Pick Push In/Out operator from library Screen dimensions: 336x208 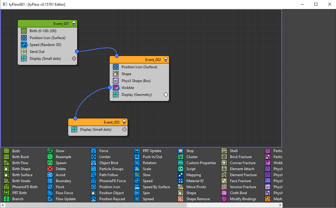click(x=148, y=157)
